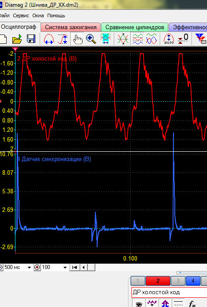The width and height of the screenshot is (207, 307).
Task: Select the hand pan tool
Action: click(78, 39)
